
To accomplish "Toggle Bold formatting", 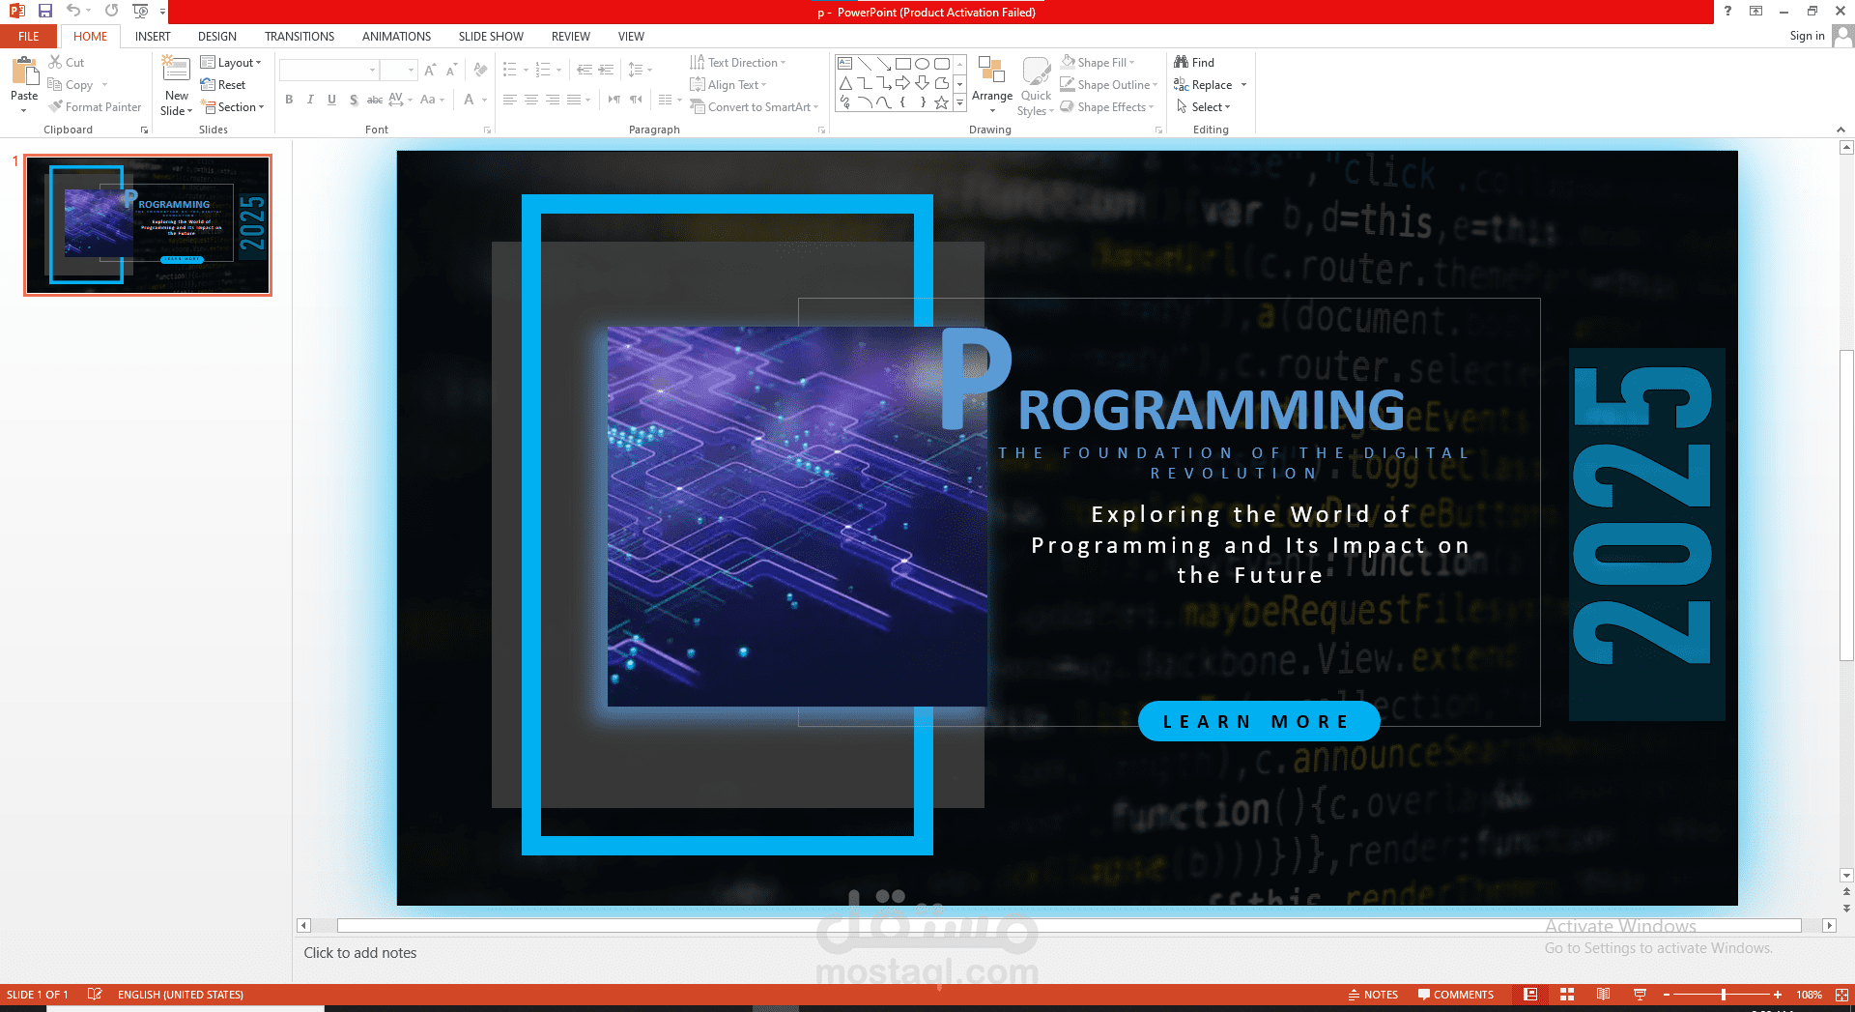I will [289, 100].
